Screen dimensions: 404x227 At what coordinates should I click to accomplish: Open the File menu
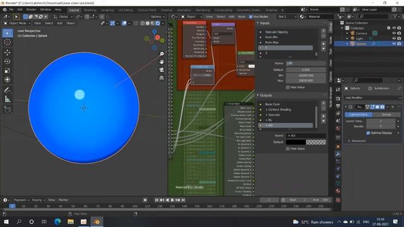(x=11, y=9)
